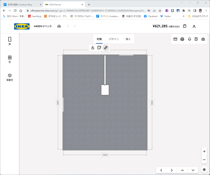The width and height of the screenshot is (210, 175).
Task: Bookmark this page with star icon
Action: (x=160, y=11)
